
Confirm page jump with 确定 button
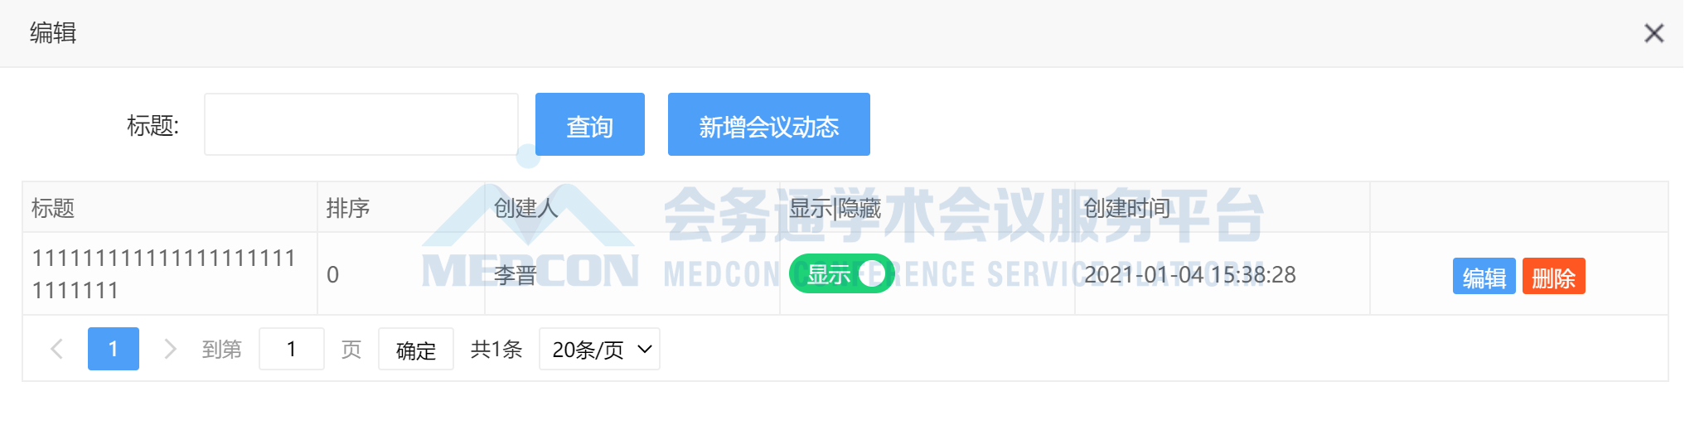point(416,349)
